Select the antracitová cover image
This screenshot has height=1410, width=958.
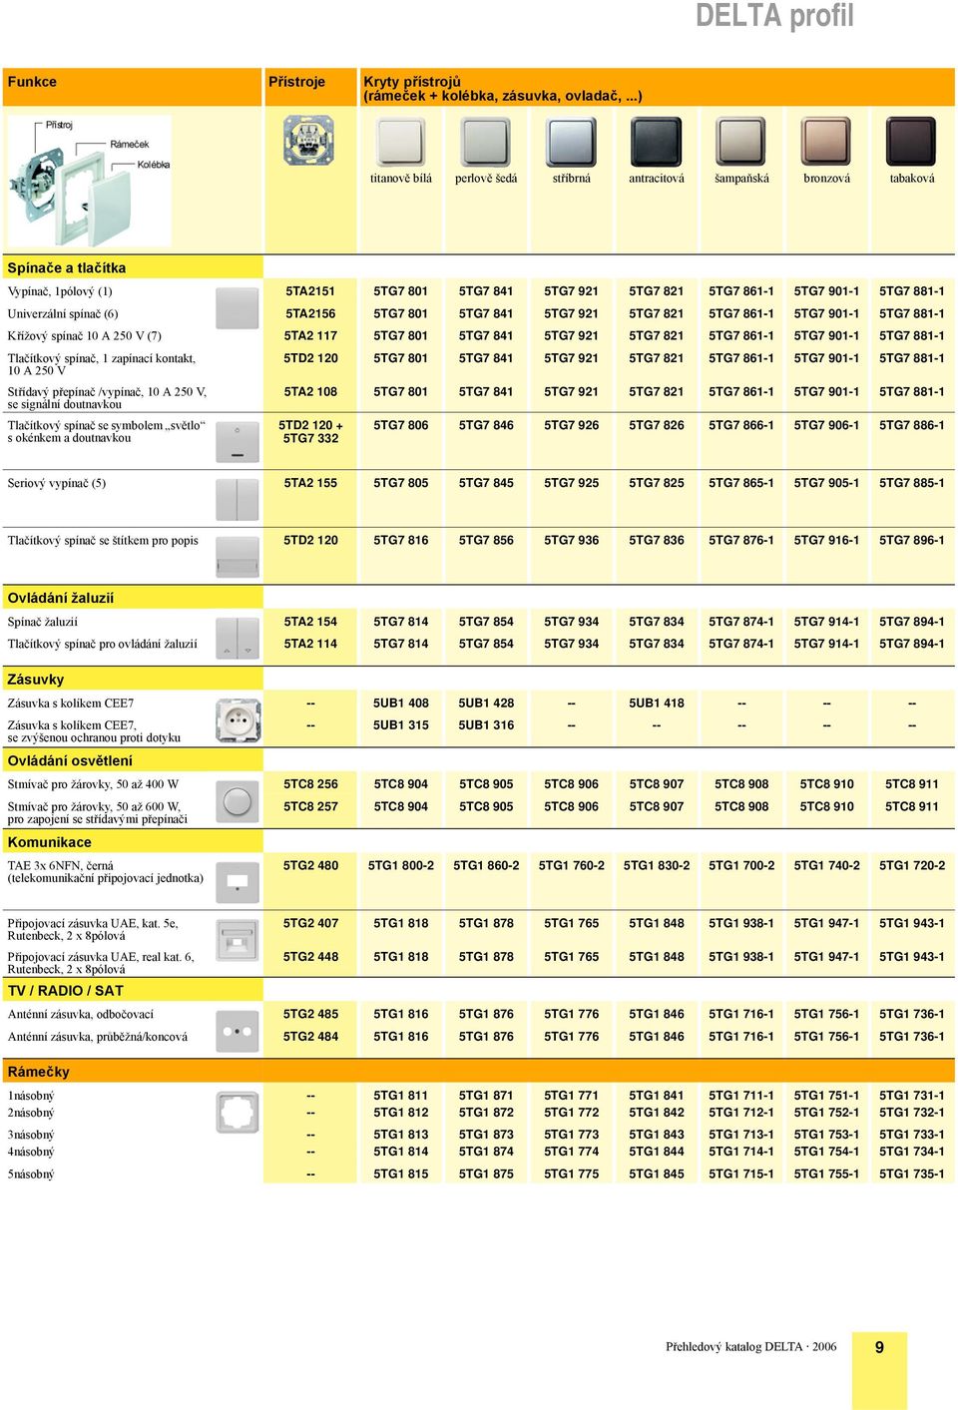657,142
